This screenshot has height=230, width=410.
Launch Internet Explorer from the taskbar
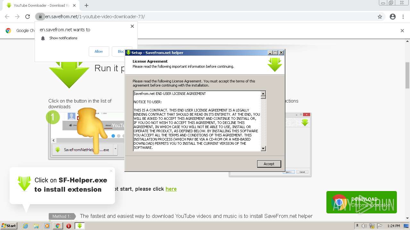pyautogui.click(x=26, y=226)
